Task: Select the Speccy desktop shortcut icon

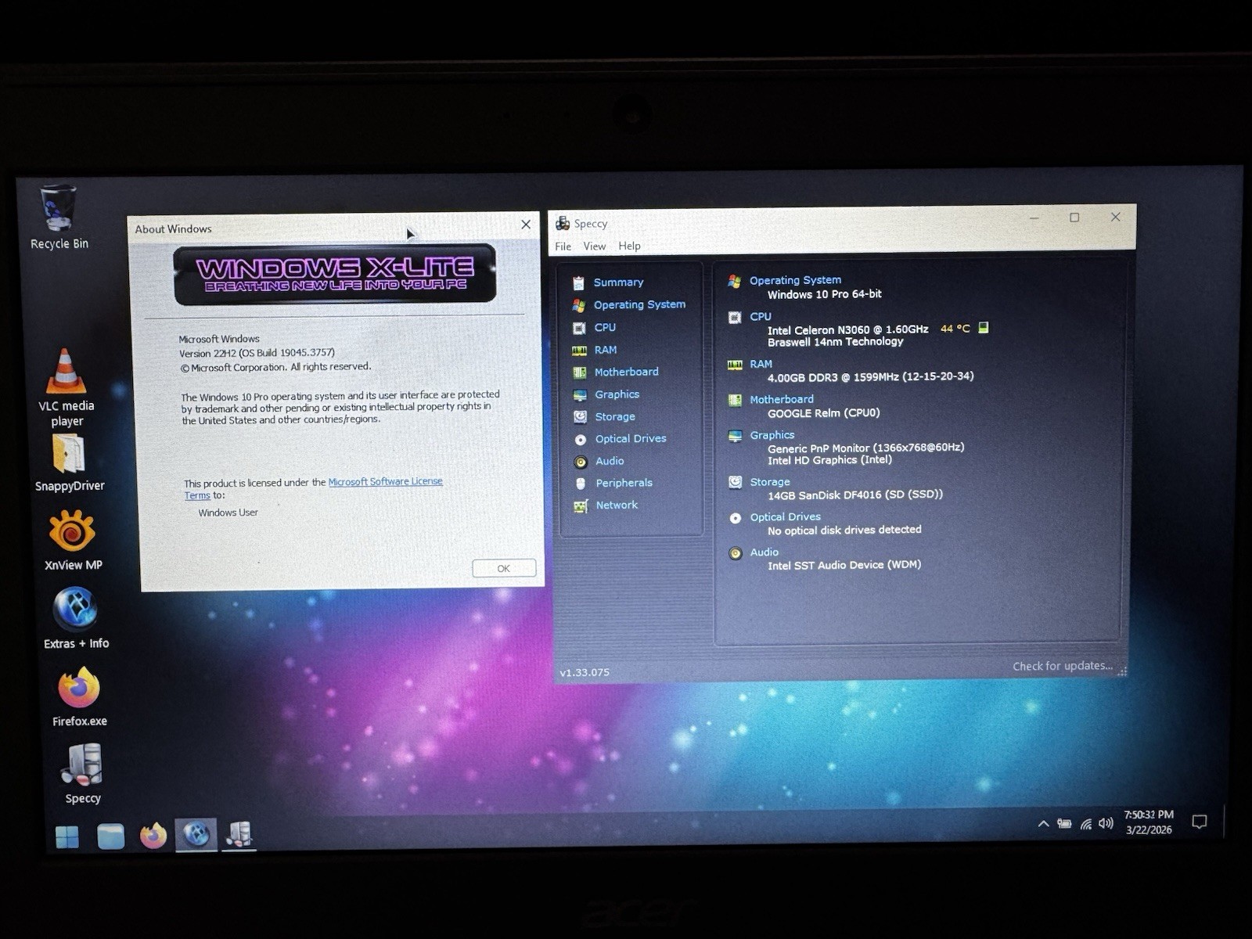Action: tap(82, 773)
